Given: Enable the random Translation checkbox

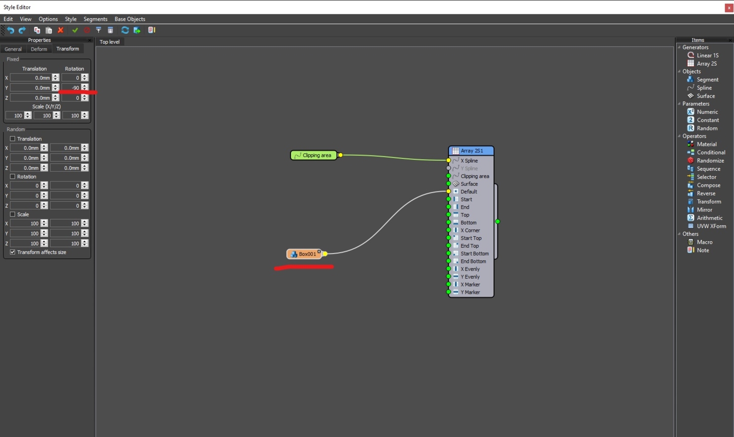Looking at the screenshot, I should 13,139.
